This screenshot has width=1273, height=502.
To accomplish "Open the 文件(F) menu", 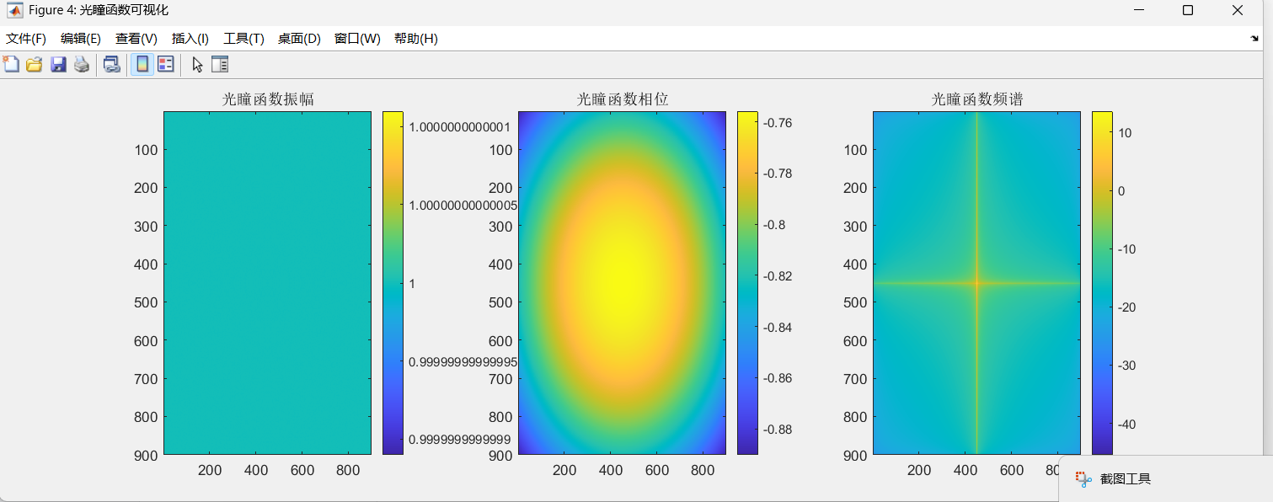I will pos(26,39).
